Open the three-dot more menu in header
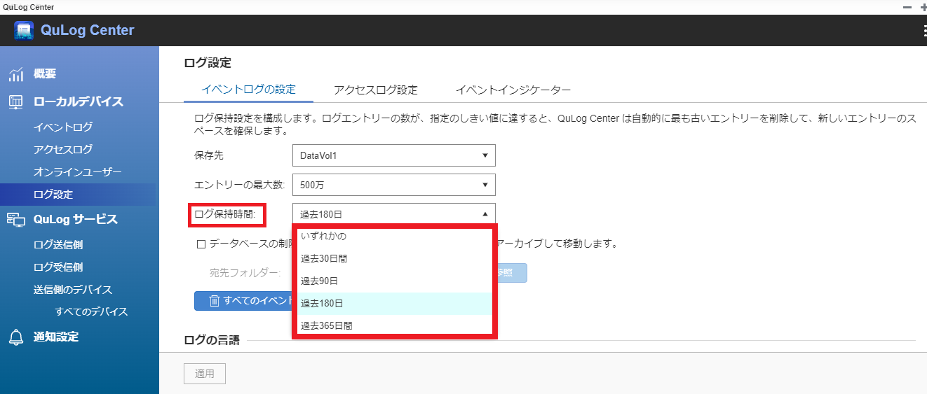Image resolution: width=927 pixels, height=394 pixels. click(924, 31)
